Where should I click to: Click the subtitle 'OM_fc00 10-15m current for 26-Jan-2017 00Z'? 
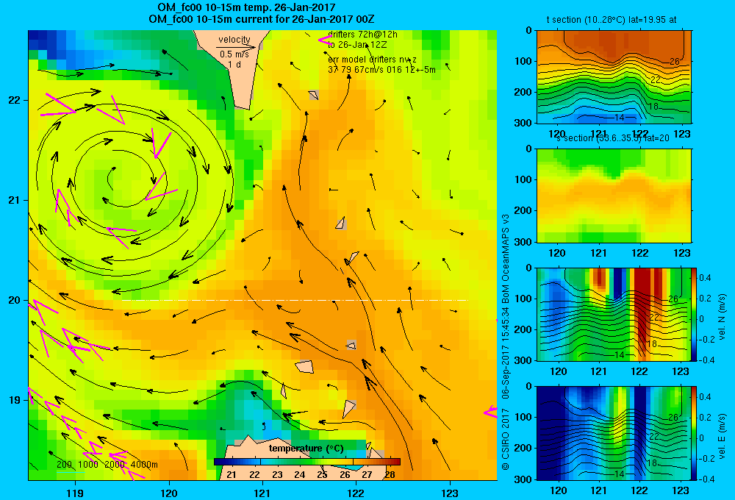261,19
